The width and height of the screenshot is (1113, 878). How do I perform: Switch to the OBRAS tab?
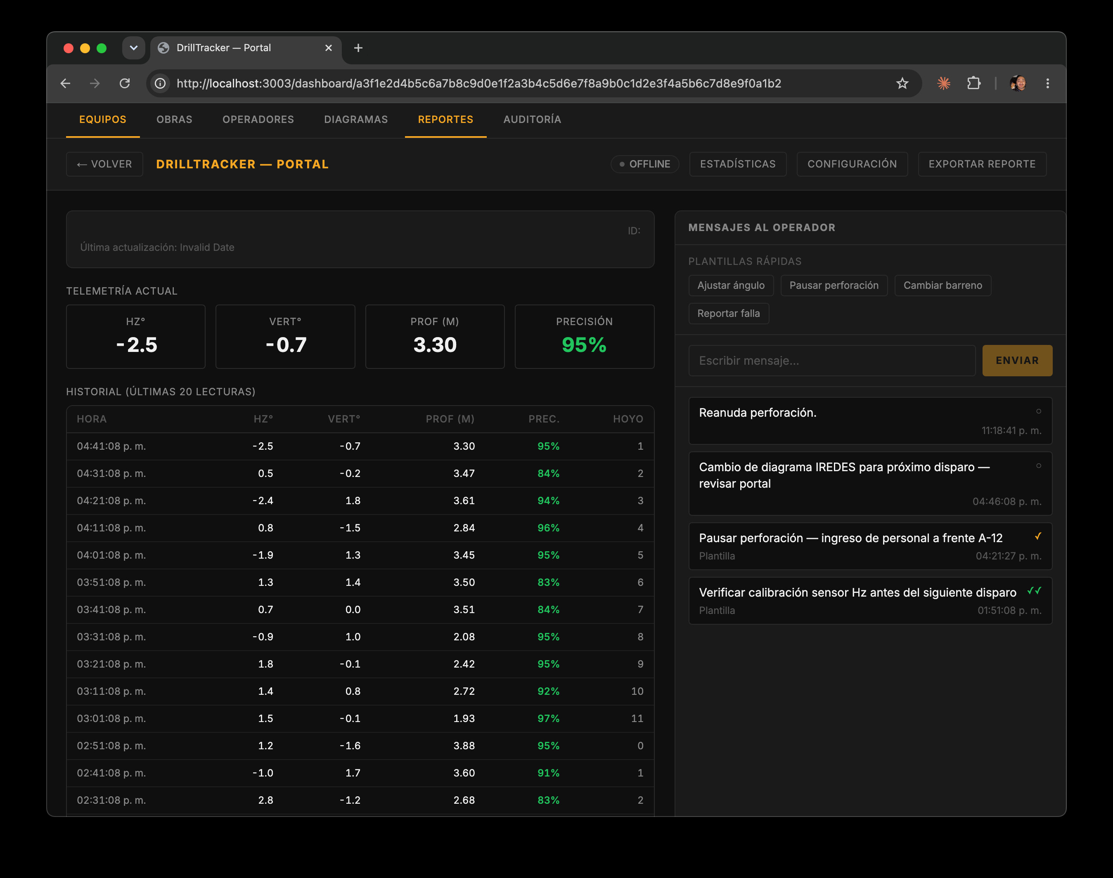tap(174, 119)
